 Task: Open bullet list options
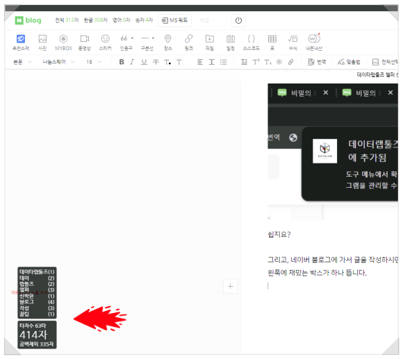click(x=223, y=62)
